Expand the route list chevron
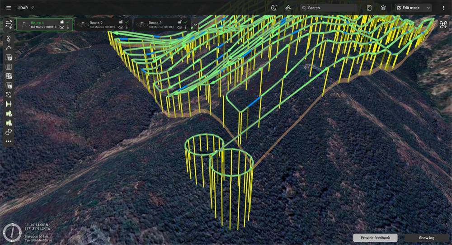Viewport: 452px width, 245px height. 196,25
